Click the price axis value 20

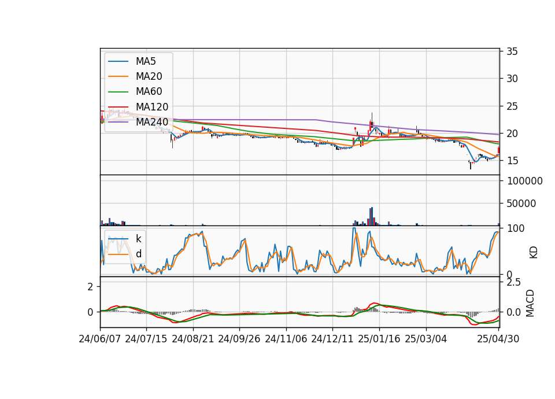point(512,134)
